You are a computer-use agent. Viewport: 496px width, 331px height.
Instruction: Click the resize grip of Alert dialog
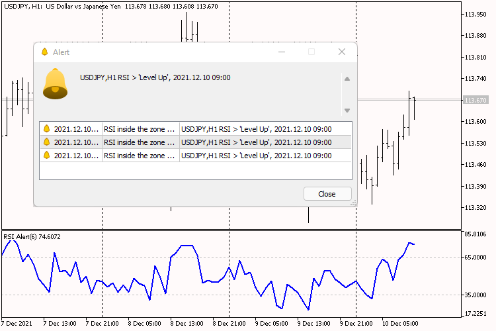(x=353, y=203)
